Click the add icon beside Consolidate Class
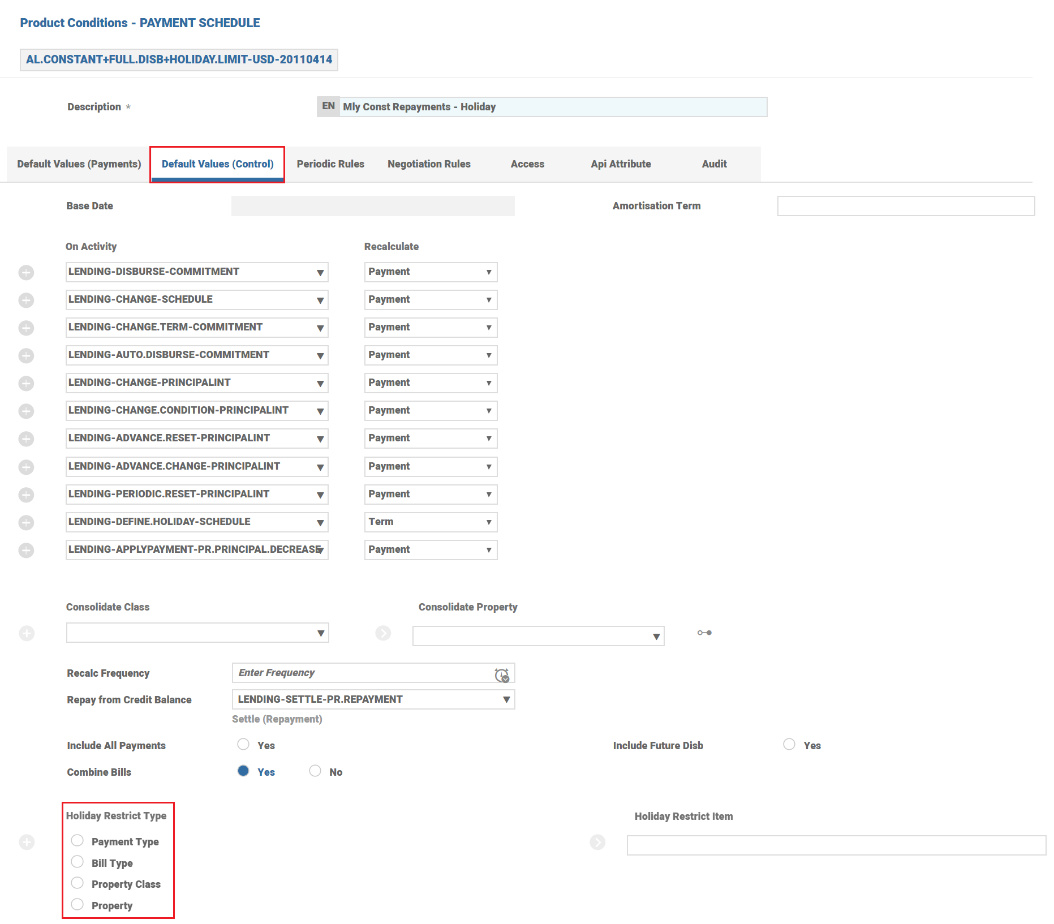 [27, 633]
